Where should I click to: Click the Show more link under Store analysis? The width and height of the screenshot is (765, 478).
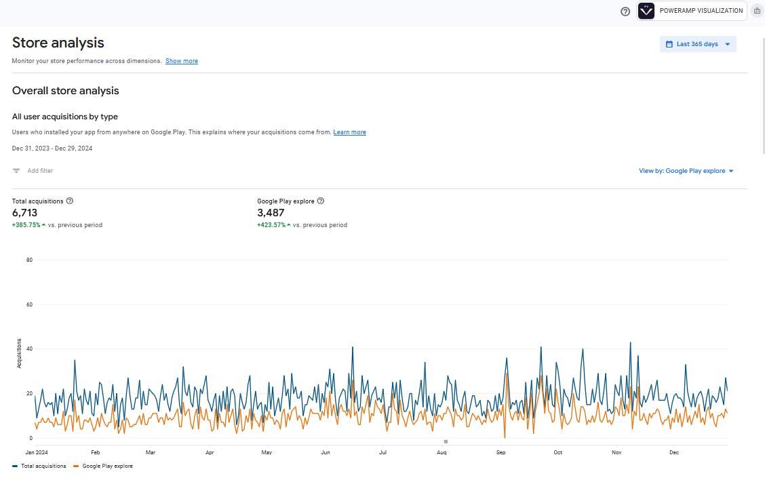pyautogui.click(x=182, y=61)
